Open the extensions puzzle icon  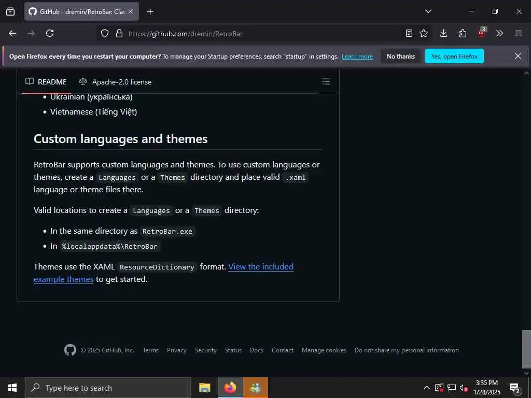[463, 33]
